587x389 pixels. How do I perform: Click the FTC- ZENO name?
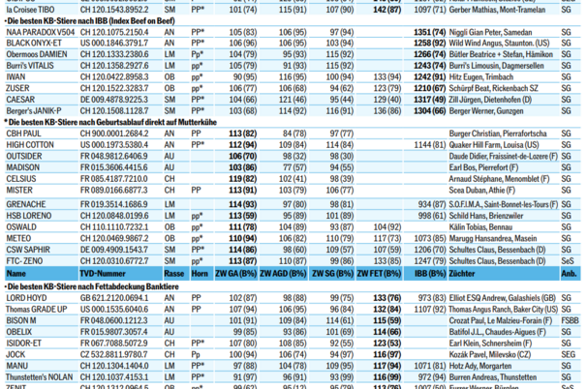24,261
